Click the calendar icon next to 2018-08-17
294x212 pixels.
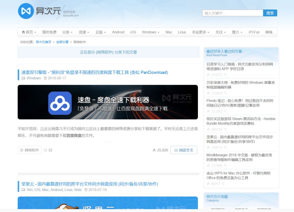[45, 78]
